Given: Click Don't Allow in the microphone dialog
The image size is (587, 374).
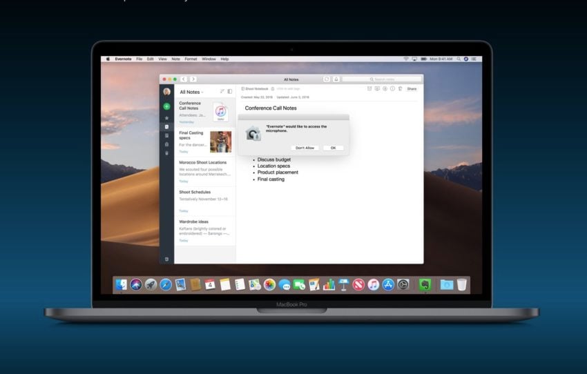Looking at the screenshot, I should [x=305, y=148].
